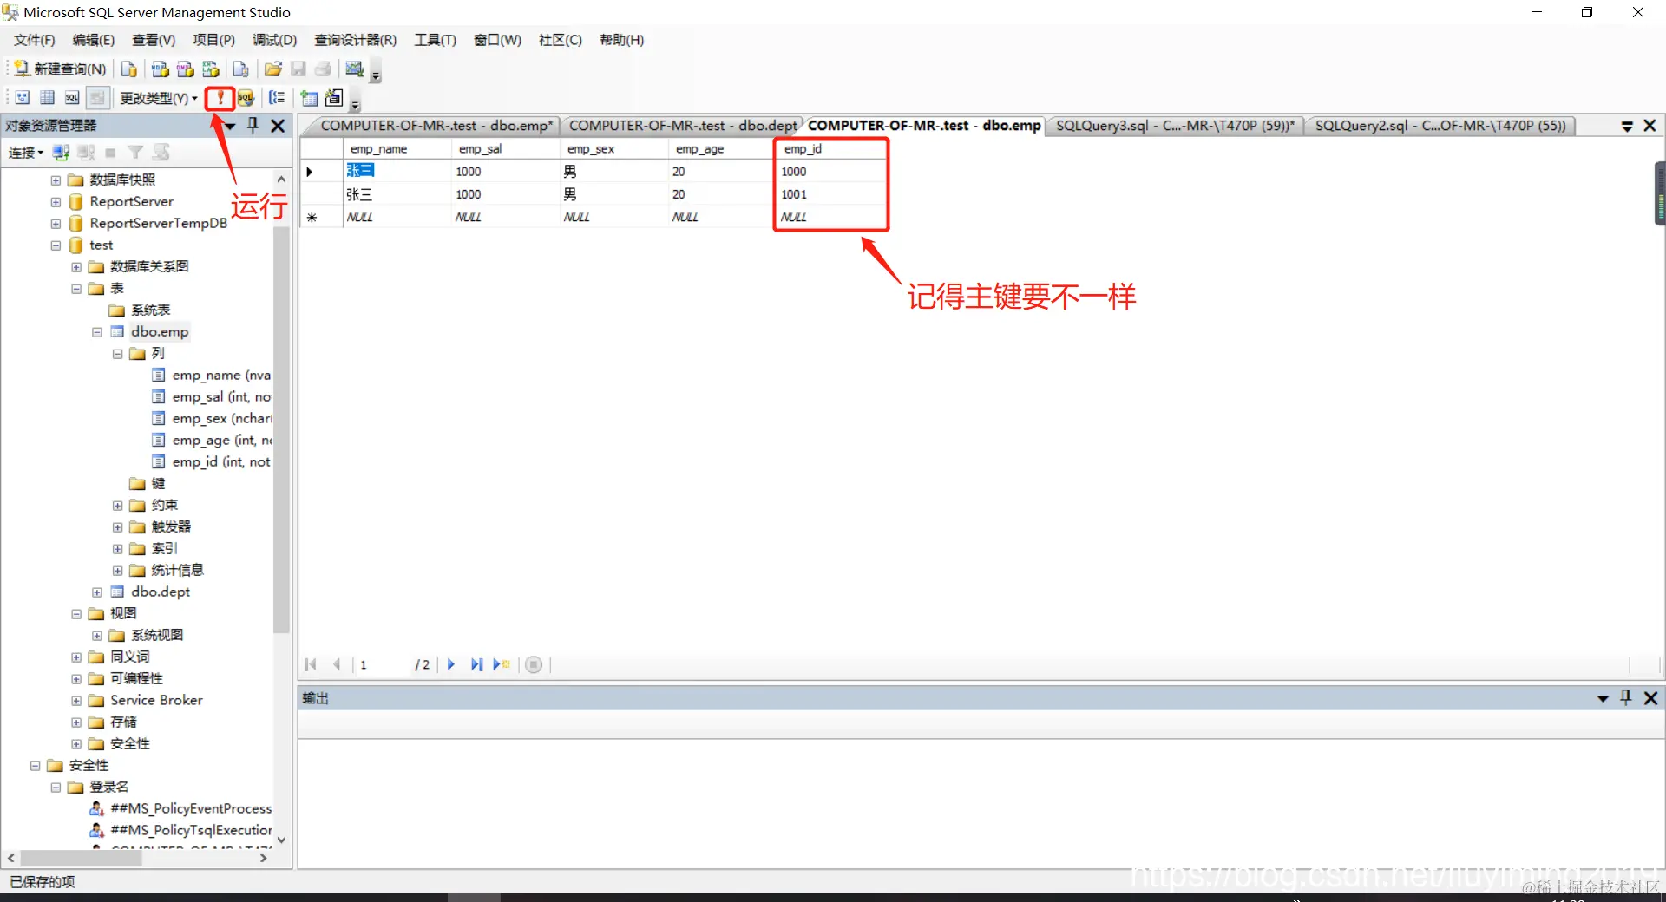The width and height of the screenshot is (1666, 902).
Task: Click the Save floppy disk icon
Action: [298, 69]
